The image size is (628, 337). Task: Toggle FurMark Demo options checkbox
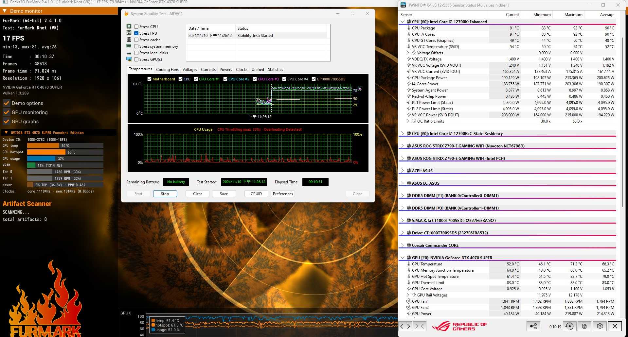[x=6, y=103]
